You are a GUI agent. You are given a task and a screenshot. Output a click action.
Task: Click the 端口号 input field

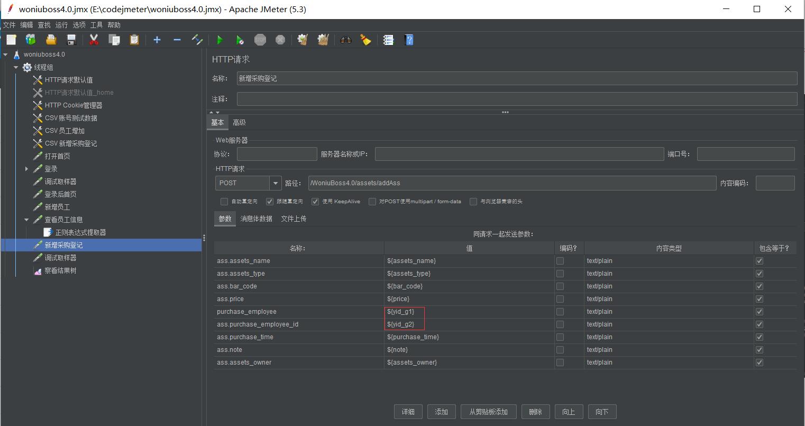pos(746,154)
